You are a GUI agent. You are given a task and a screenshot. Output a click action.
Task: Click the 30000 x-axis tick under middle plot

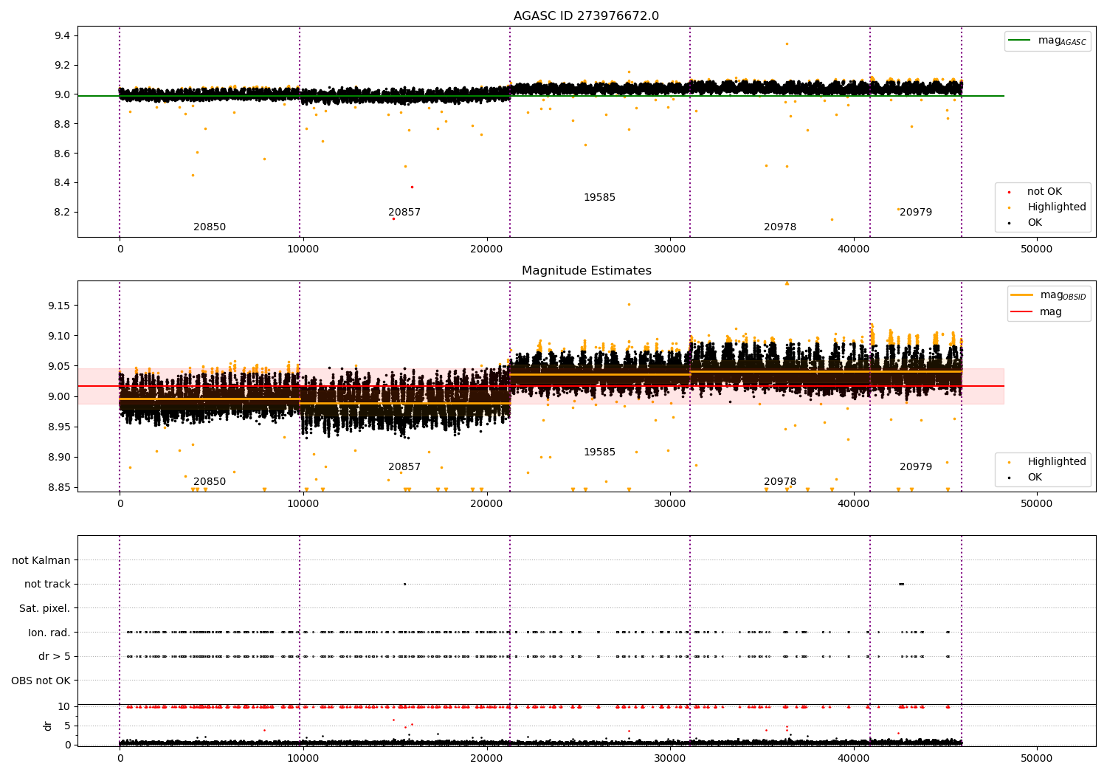[x=670, y=503]
